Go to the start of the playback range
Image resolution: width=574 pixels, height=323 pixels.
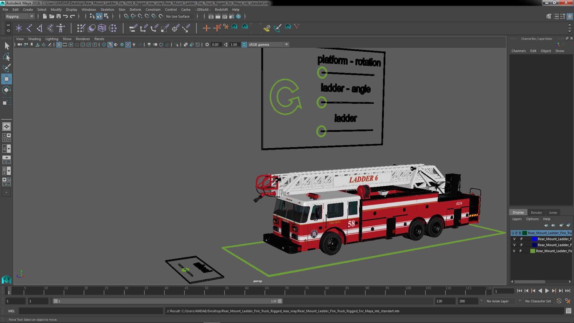coord(519,291)
